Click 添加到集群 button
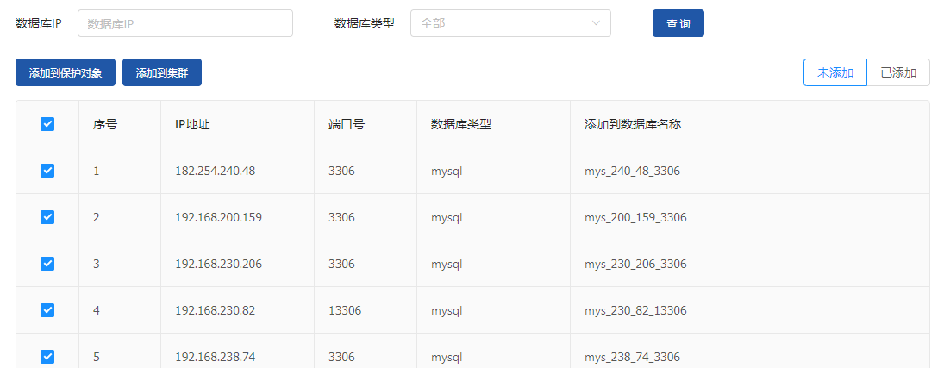This screenshot has height=368, width=944. pos(162,73)
